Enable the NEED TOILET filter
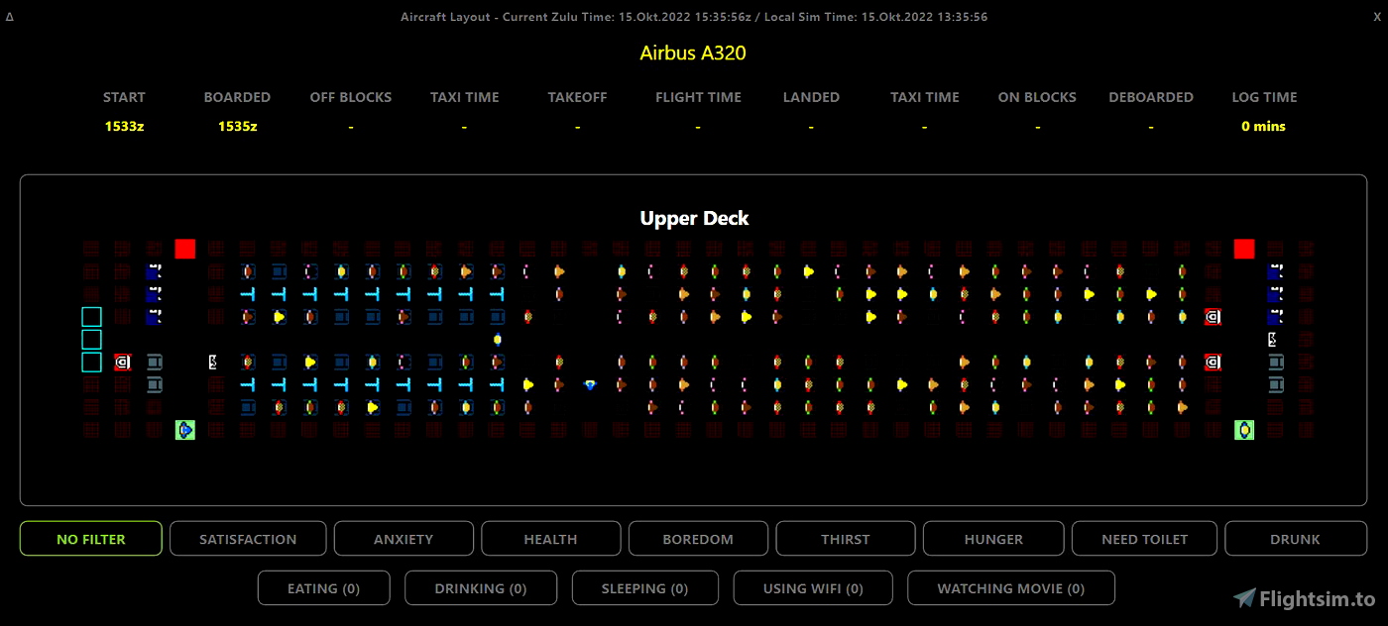 pyautogui.click(x=1144, y=538)
